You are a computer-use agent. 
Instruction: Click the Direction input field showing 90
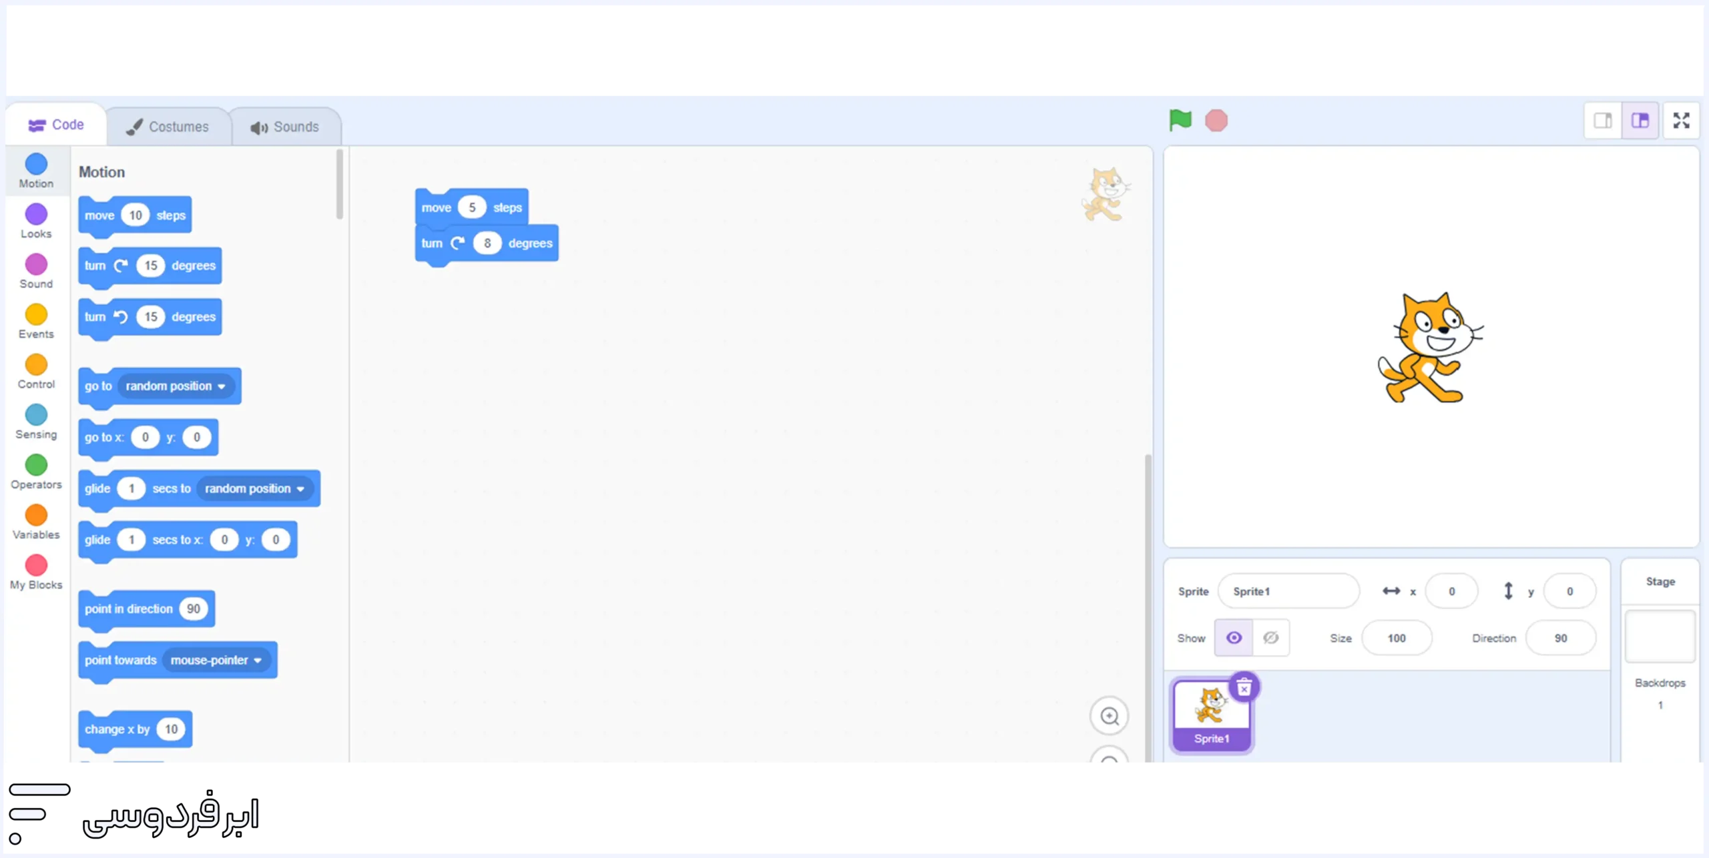(1560, 638)
